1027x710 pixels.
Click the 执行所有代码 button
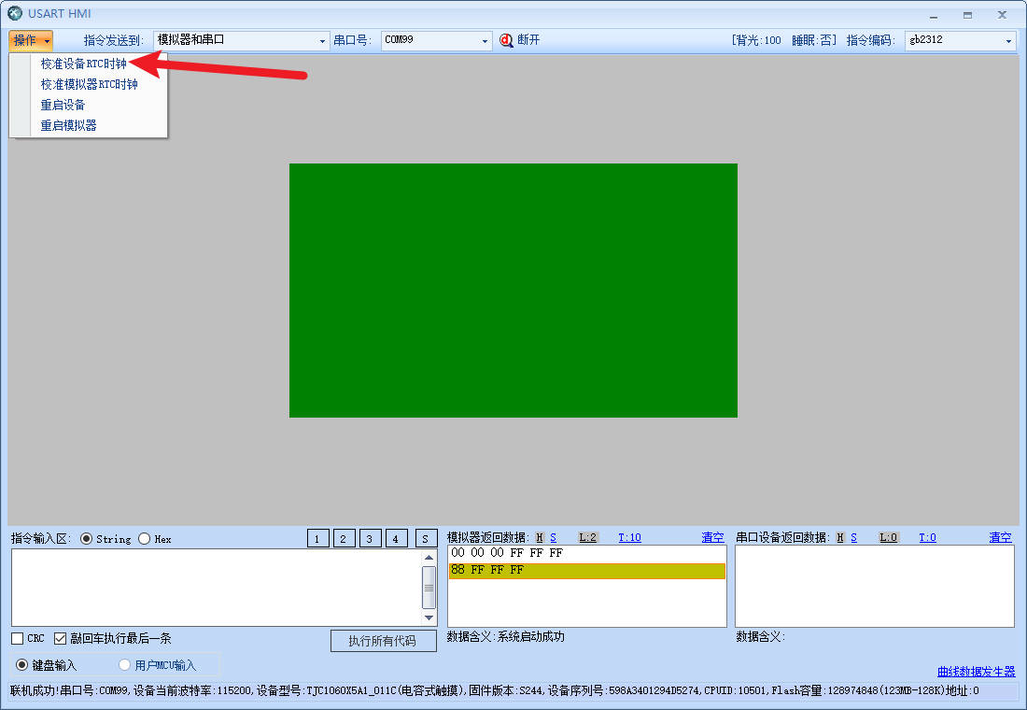click(x=383, y=641)
